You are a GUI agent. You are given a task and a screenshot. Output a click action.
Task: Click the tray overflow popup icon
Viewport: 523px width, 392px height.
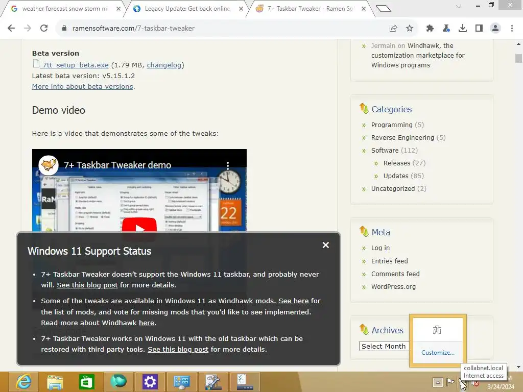(437, 330)
